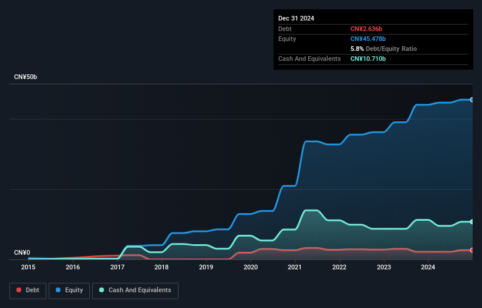Click the CN¥0 y-axis label
482x308 pixels.
click(x=22, y=252)
